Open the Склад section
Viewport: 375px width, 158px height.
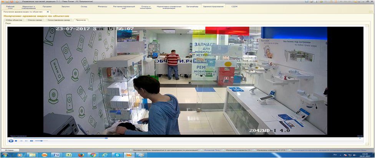click(x=84, y=7)
